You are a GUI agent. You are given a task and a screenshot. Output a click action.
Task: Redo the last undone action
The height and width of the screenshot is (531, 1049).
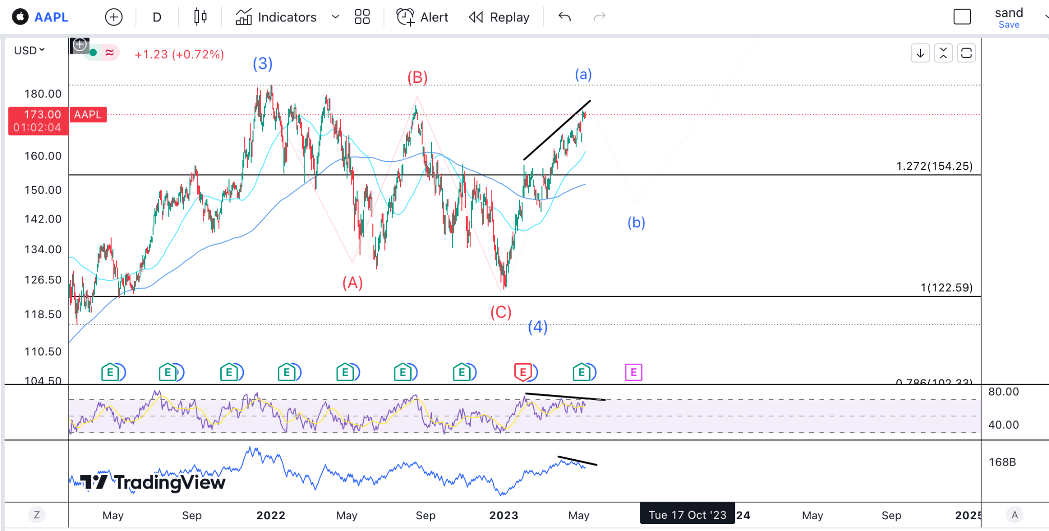tap(599, 17)
